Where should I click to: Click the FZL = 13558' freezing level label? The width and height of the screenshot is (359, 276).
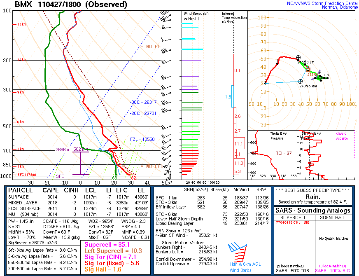point(143,139)
